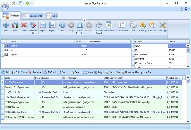
Task: Open the green globe dropdown in title bar
Action: click(x=31, y=3)
